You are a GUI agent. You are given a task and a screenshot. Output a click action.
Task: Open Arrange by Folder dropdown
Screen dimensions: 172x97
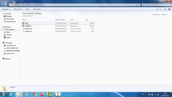click(x=164, y=15)
